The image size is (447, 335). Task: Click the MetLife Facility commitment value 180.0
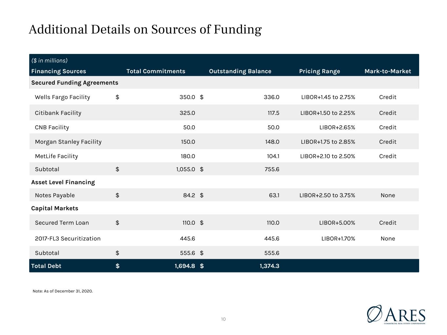click(x=188, y=156)
